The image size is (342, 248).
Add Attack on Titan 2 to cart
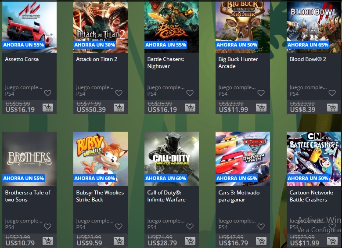(119, 108)
